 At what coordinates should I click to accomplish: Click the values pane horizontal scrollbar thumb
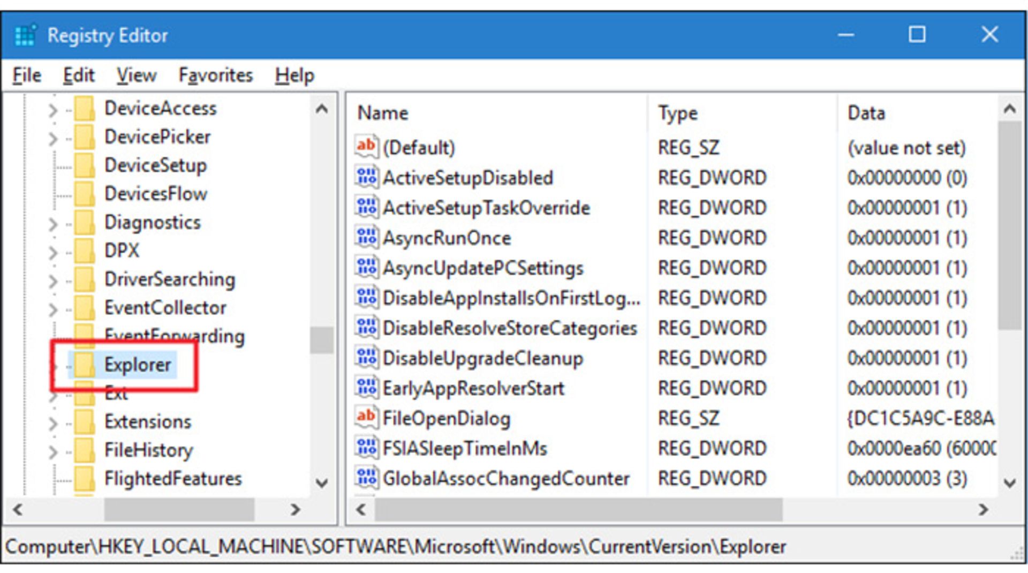[x=578, y=510]
